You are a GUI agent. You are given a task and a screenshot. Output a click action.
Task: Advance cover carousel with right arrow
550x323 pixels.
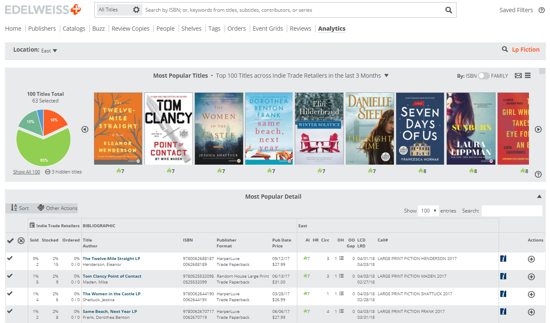coord(538,129)
